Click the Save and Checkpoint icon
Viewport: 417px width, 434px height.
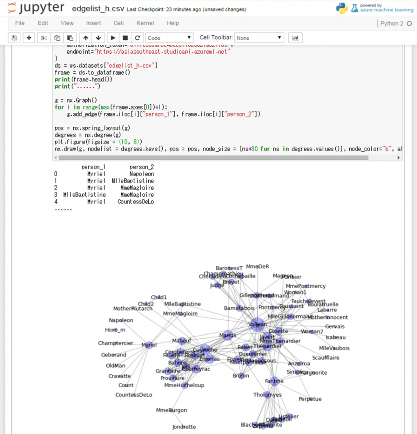14,38
